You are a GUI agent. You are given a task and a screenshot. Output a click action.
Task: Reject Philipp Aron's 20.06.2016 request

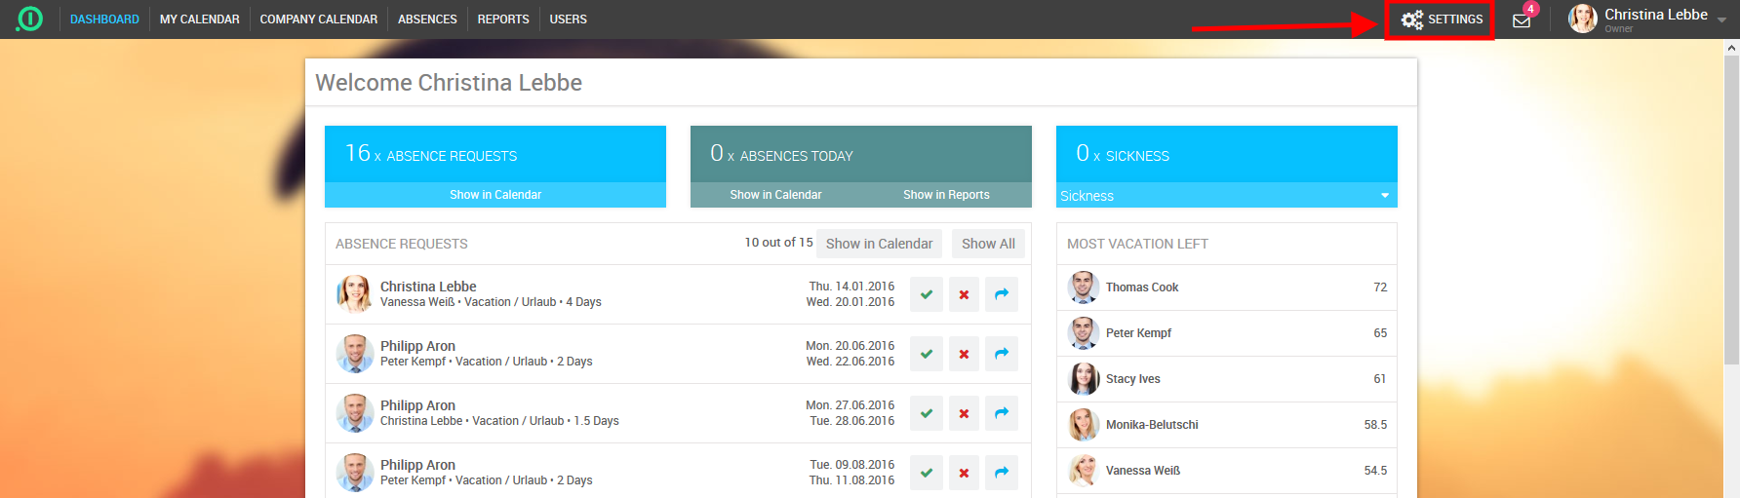pyautogui.click(x=964, y=354)
